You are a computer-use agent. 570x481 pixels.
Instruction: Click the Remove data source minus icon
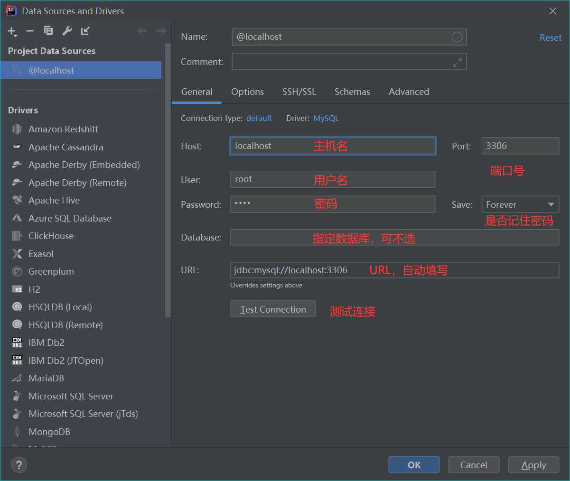pos(30,31)
